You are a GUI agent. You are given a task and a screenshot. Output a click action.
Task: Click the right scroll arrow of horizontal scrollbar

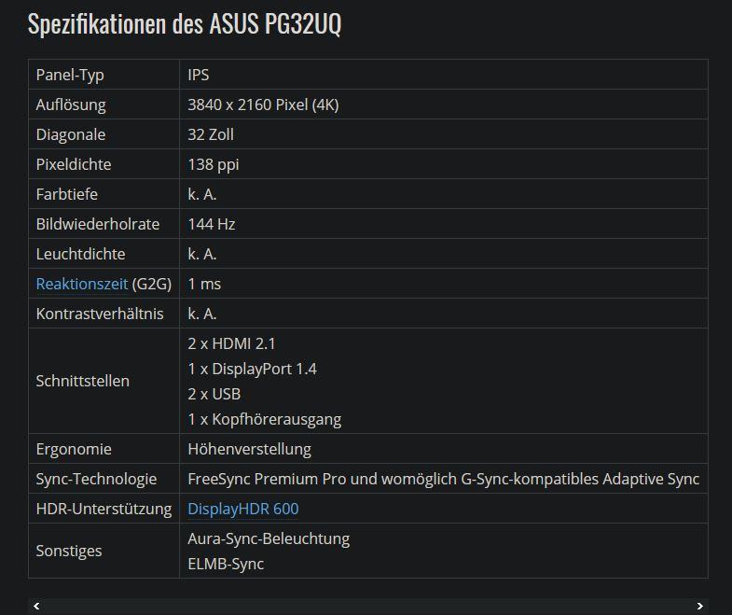[x=699, y=607]
